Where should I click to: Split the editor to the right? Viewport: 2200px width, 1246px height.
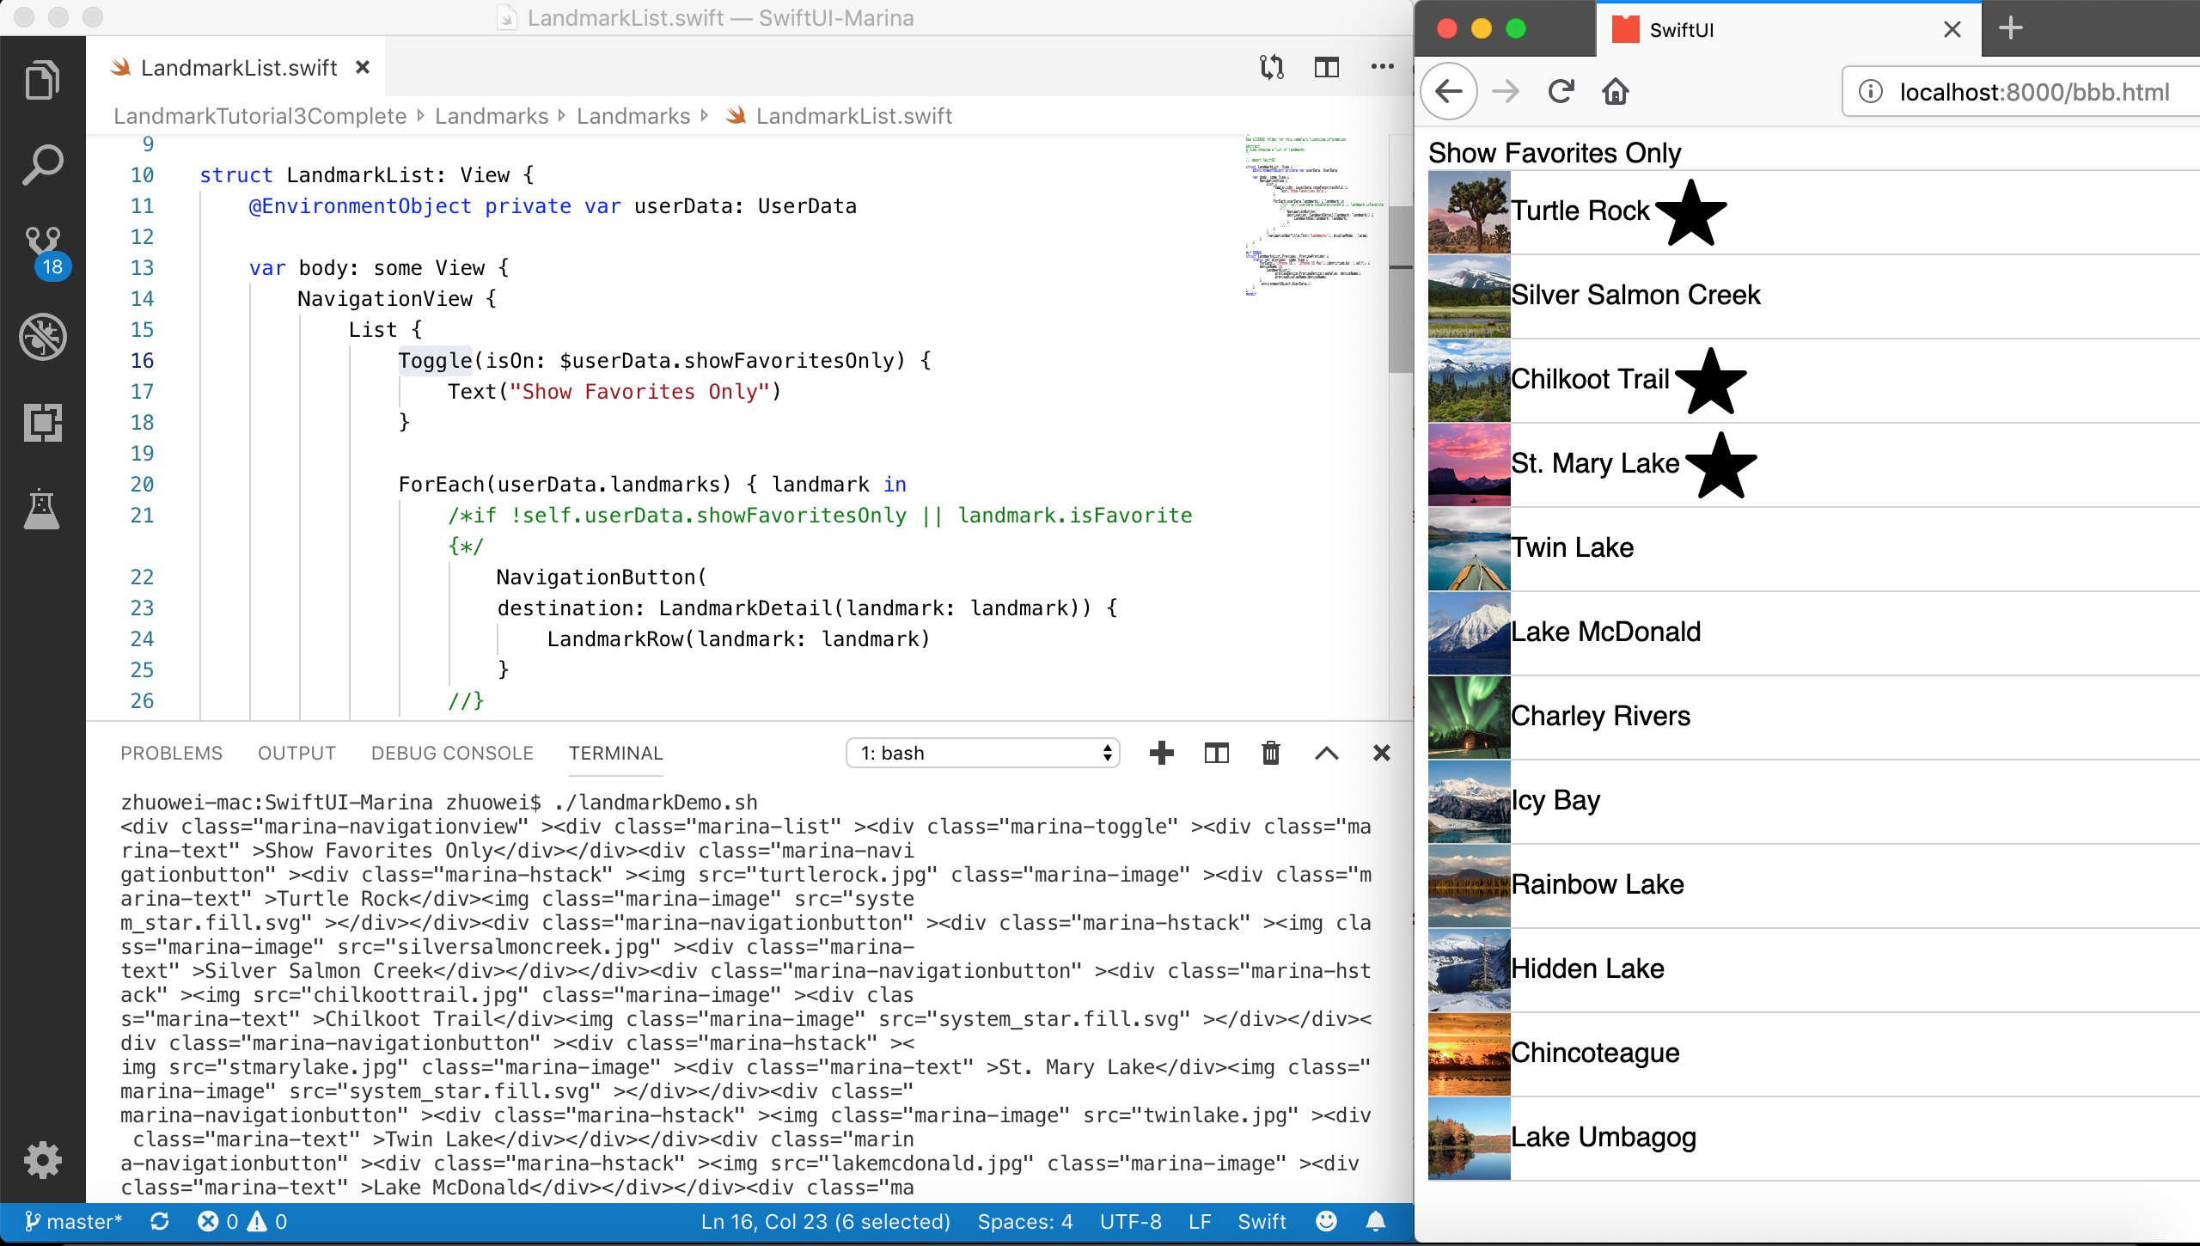click(x=1326, y=67)
